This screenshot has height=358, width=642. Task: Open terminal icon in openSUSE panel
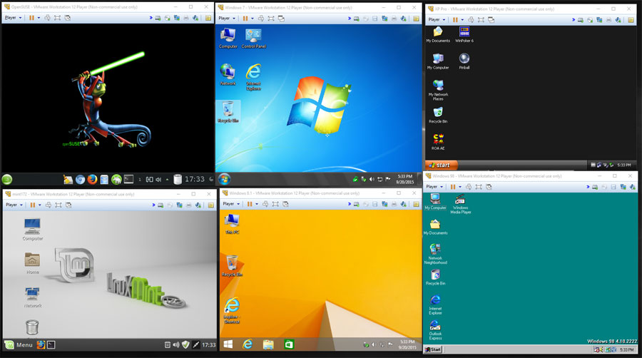(x=128, y=179)
